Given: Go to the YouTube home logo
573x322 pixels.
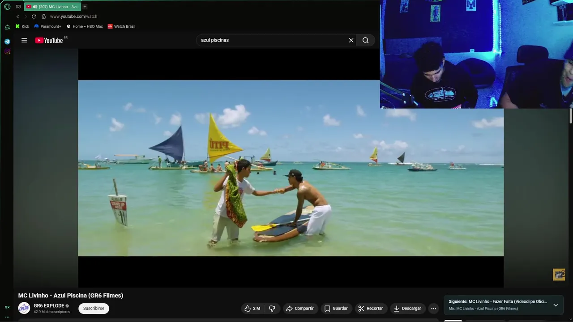Looking at the screenshot, I should pos(49,40).
